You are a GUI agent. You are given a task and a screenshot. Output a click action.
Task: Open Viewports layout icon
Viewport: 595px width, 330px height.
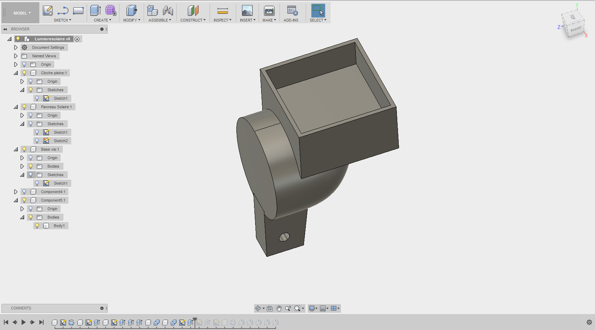click(x=333, y=308)
